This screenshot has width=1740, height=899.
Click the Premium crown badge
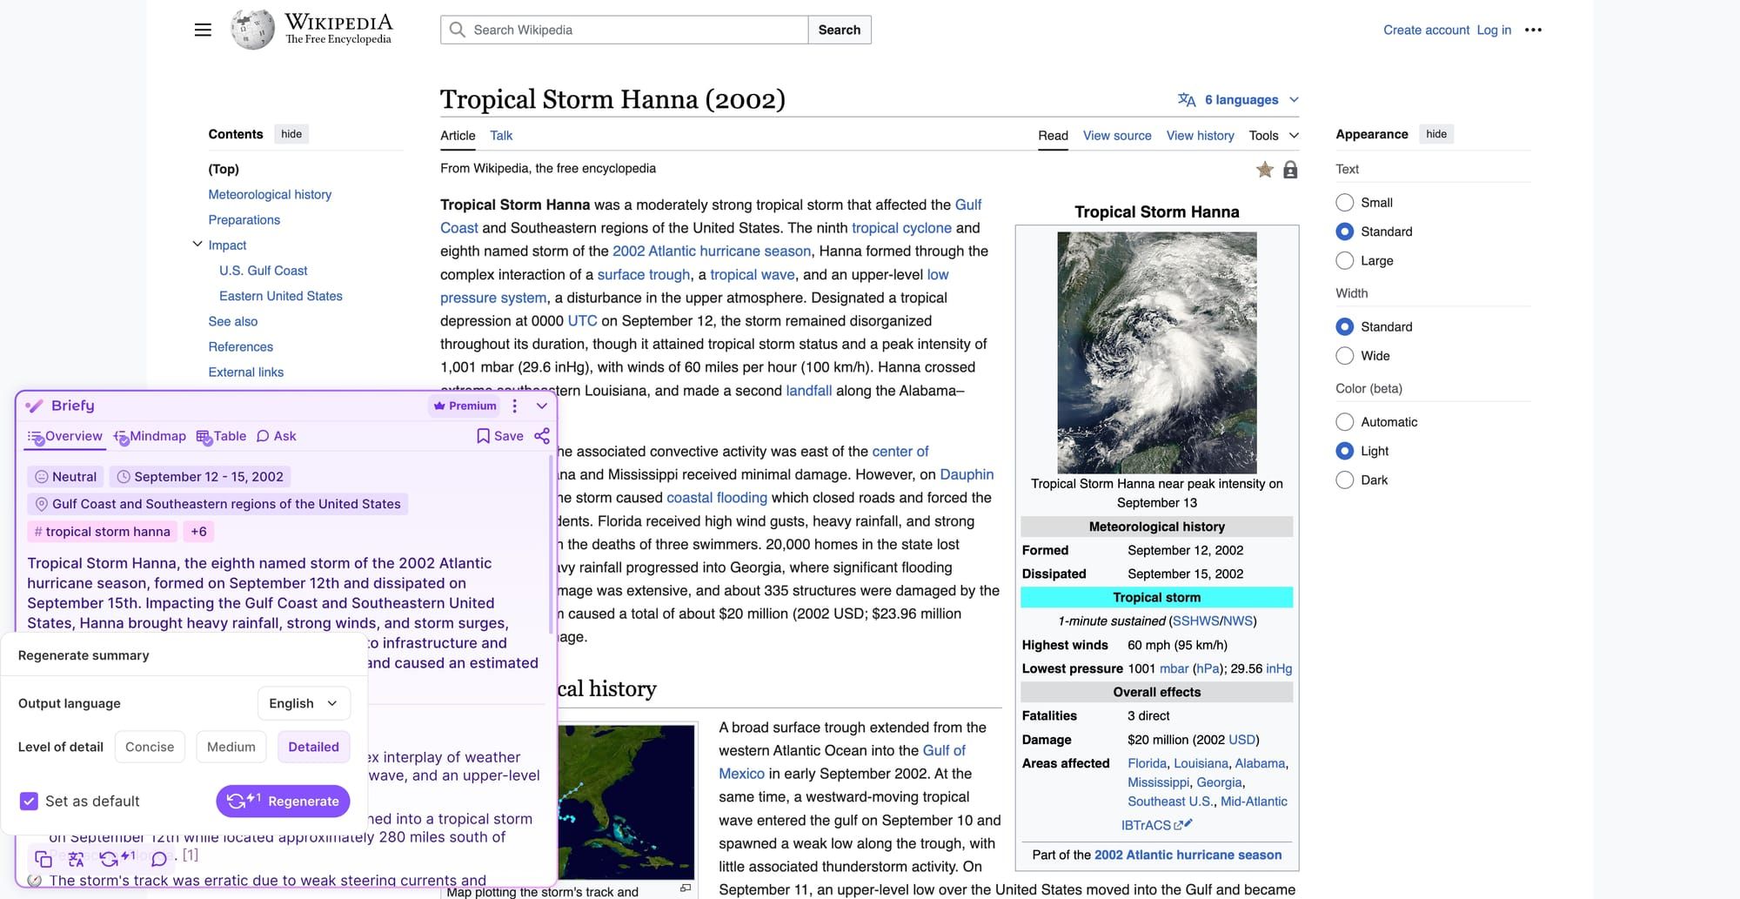click(465, 406)
